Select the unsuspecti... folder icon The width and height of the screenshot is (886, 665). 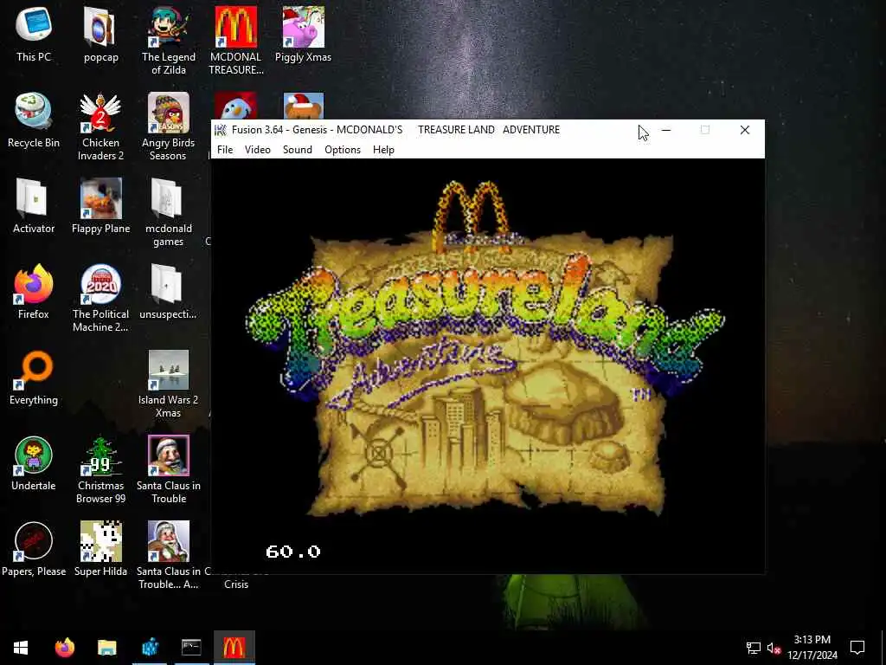169,292
